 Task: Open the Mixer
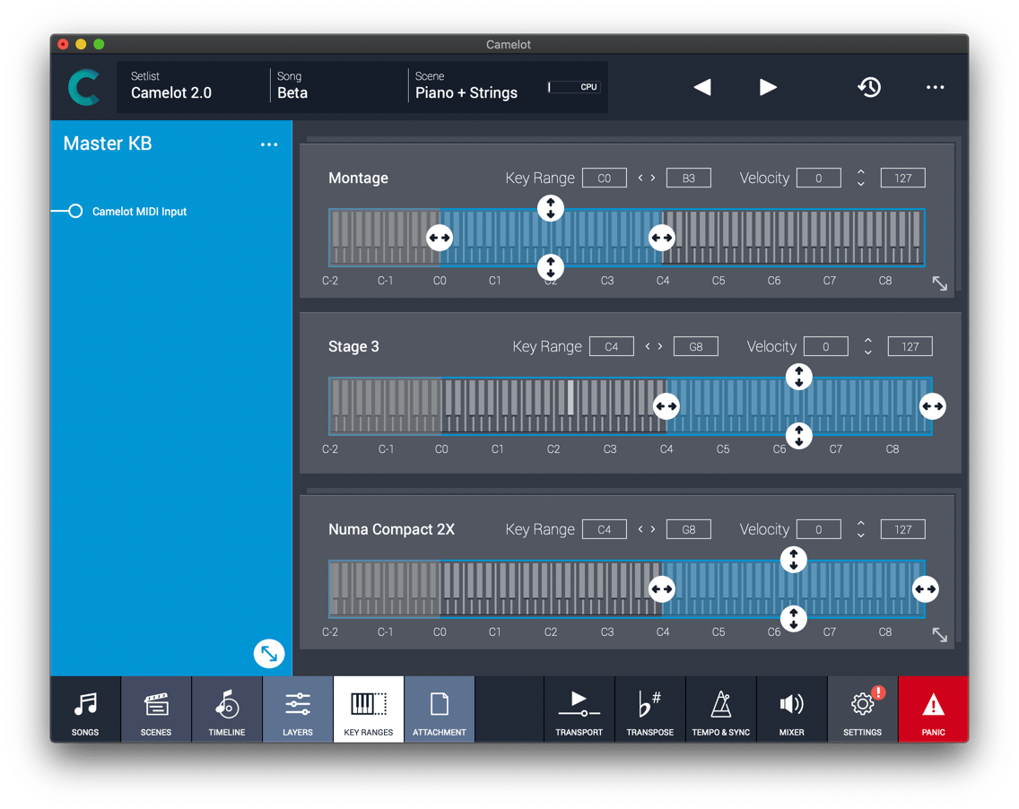tap(791, 709)
